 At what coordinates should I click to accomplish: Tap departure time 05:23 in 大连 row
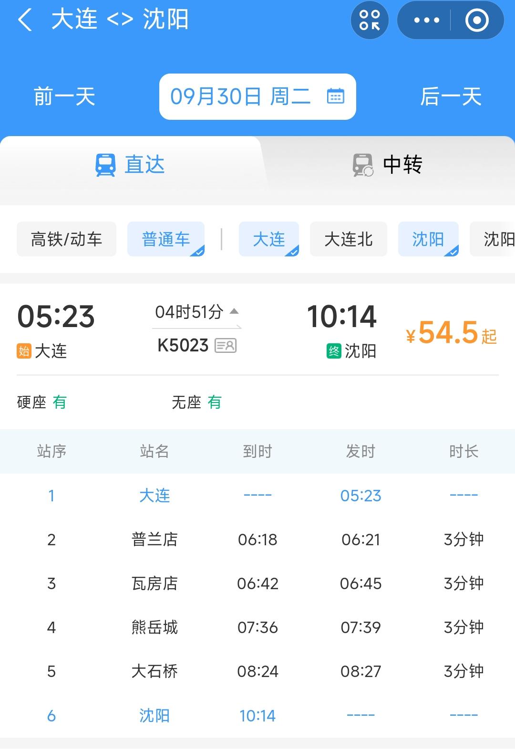pos(361,496)
